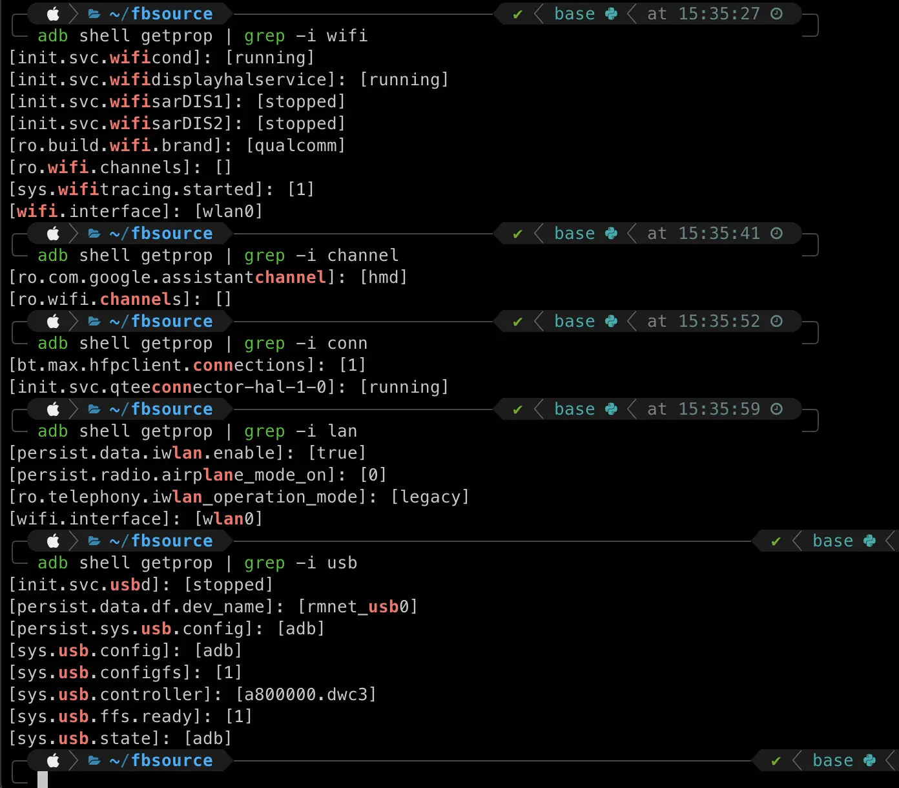Click the command 'grep -i lan' line
Viewport: 899px width, 788px height.
(198, 431)
